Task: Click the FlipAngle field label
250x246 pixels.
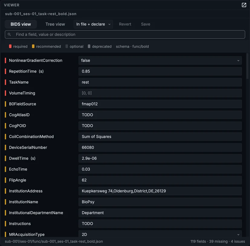Action: point(18,180)
